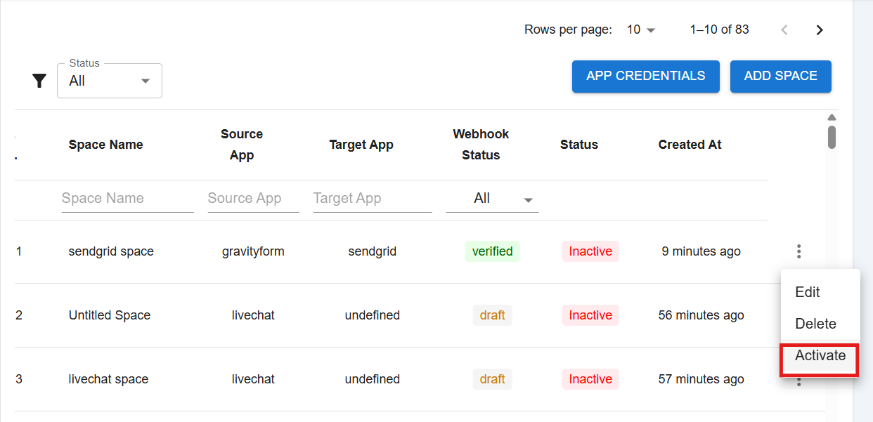The width and height of the screenshot is (873, 422).
Task: Click the 'draft' badge in Untitled Space row
Action: tap(492, 315)
